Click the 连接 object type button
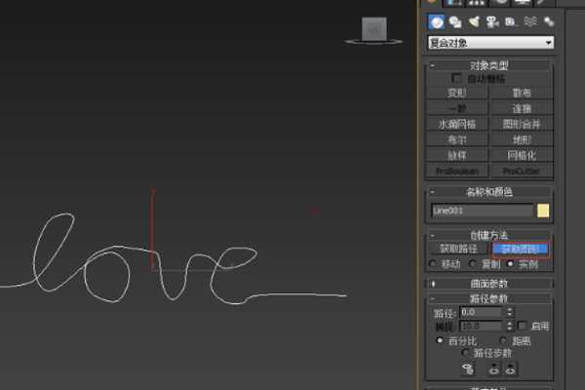 pyautogui.click(x=522, y=108)
